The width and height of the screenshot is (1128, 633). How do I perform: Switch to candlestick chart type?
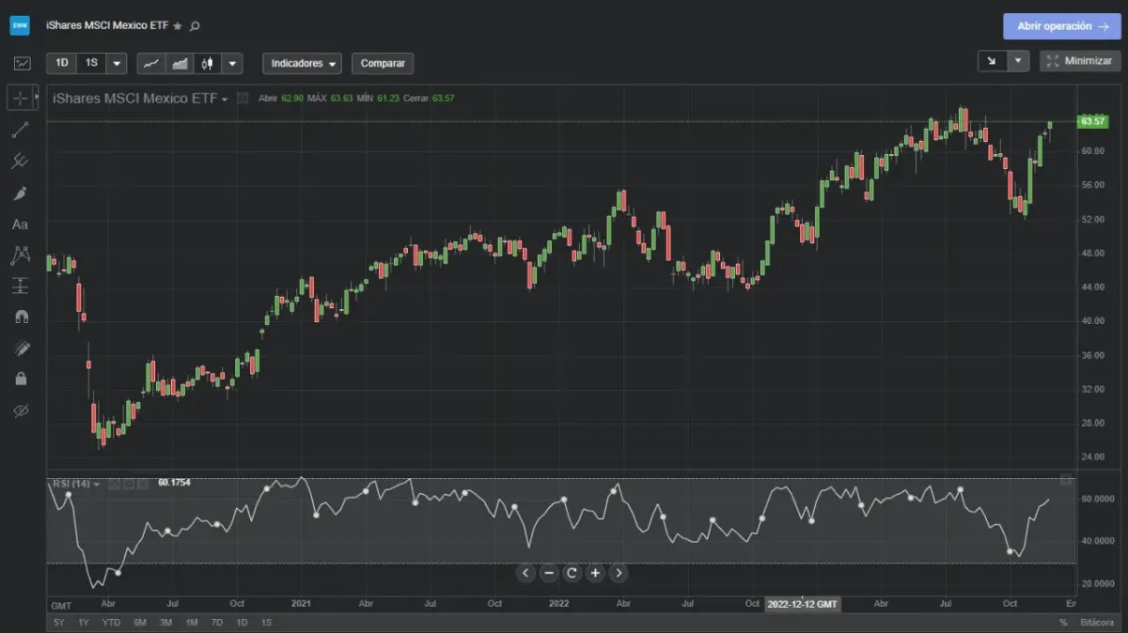(208, 63)
